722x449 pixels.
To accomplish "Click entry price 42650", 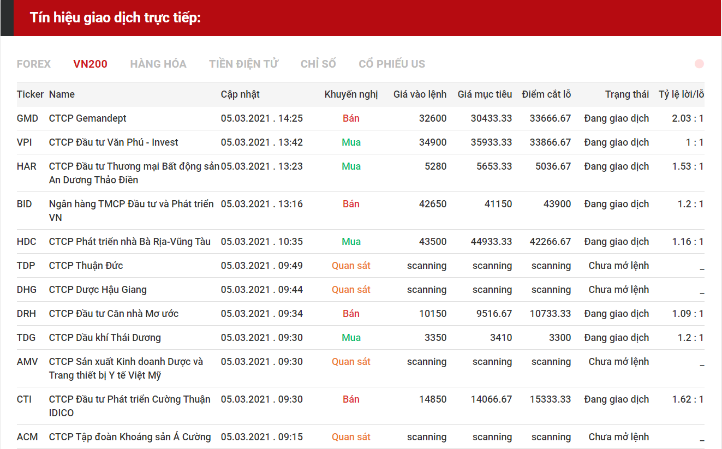I will [x=433, y=204].
